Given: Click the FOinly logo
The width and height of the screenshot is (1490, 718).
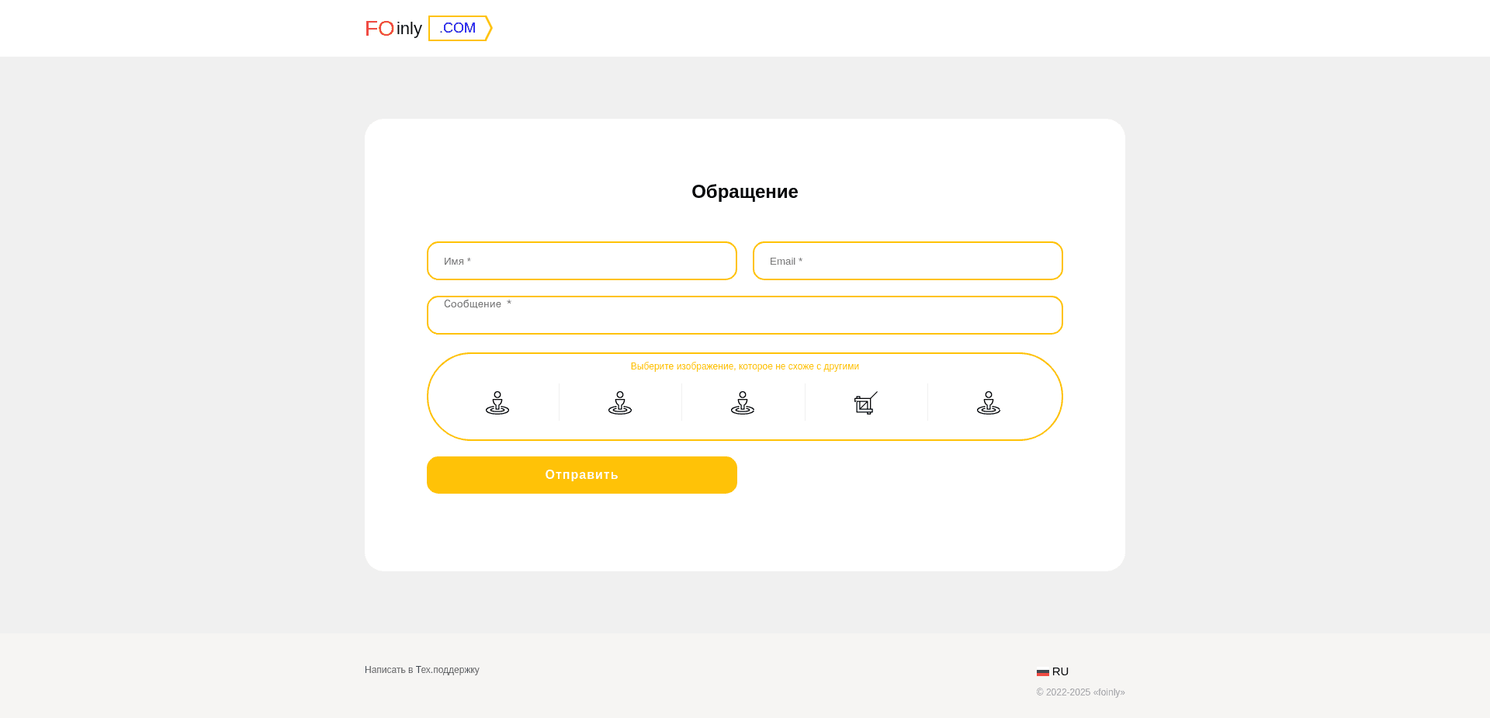Looking at the screenshot, I should pyautogui.click(x=393, y=28).
